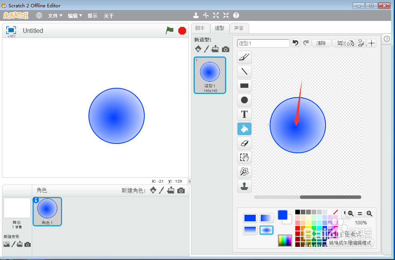Select the Rectangle tool
The image size is (395, 260).
coord(244,86)
